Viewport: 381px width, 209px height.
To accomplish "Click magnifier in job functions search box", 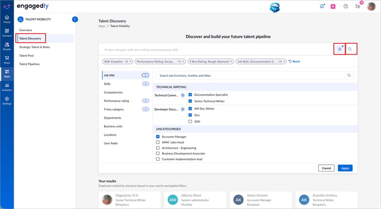I will pos(349,75).
